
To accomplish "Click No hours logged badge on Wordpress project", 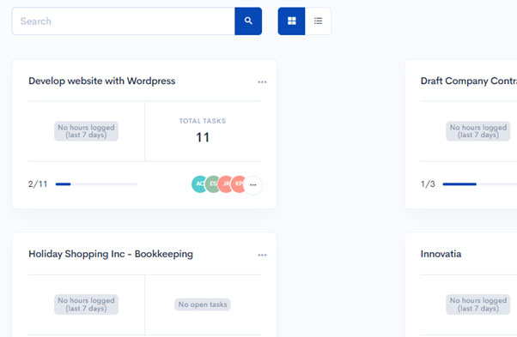I will point(86,131).
